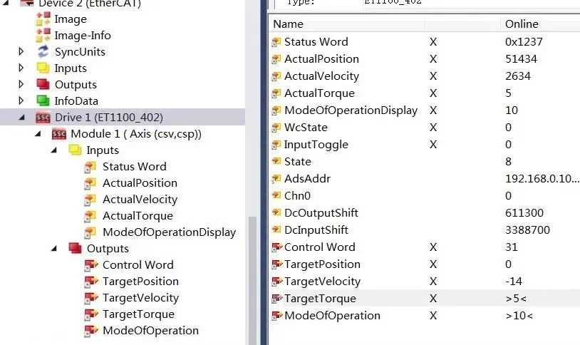Select Module 1 ( Axis (csv,csp)) node
Viewport: 580px width, 345px height.
136,133
